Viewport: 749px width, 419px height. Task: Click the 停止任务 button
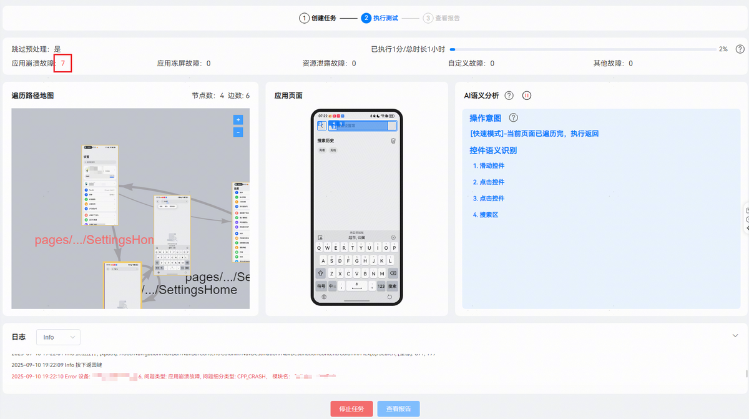pyautogui.click(x=351, y=409)
